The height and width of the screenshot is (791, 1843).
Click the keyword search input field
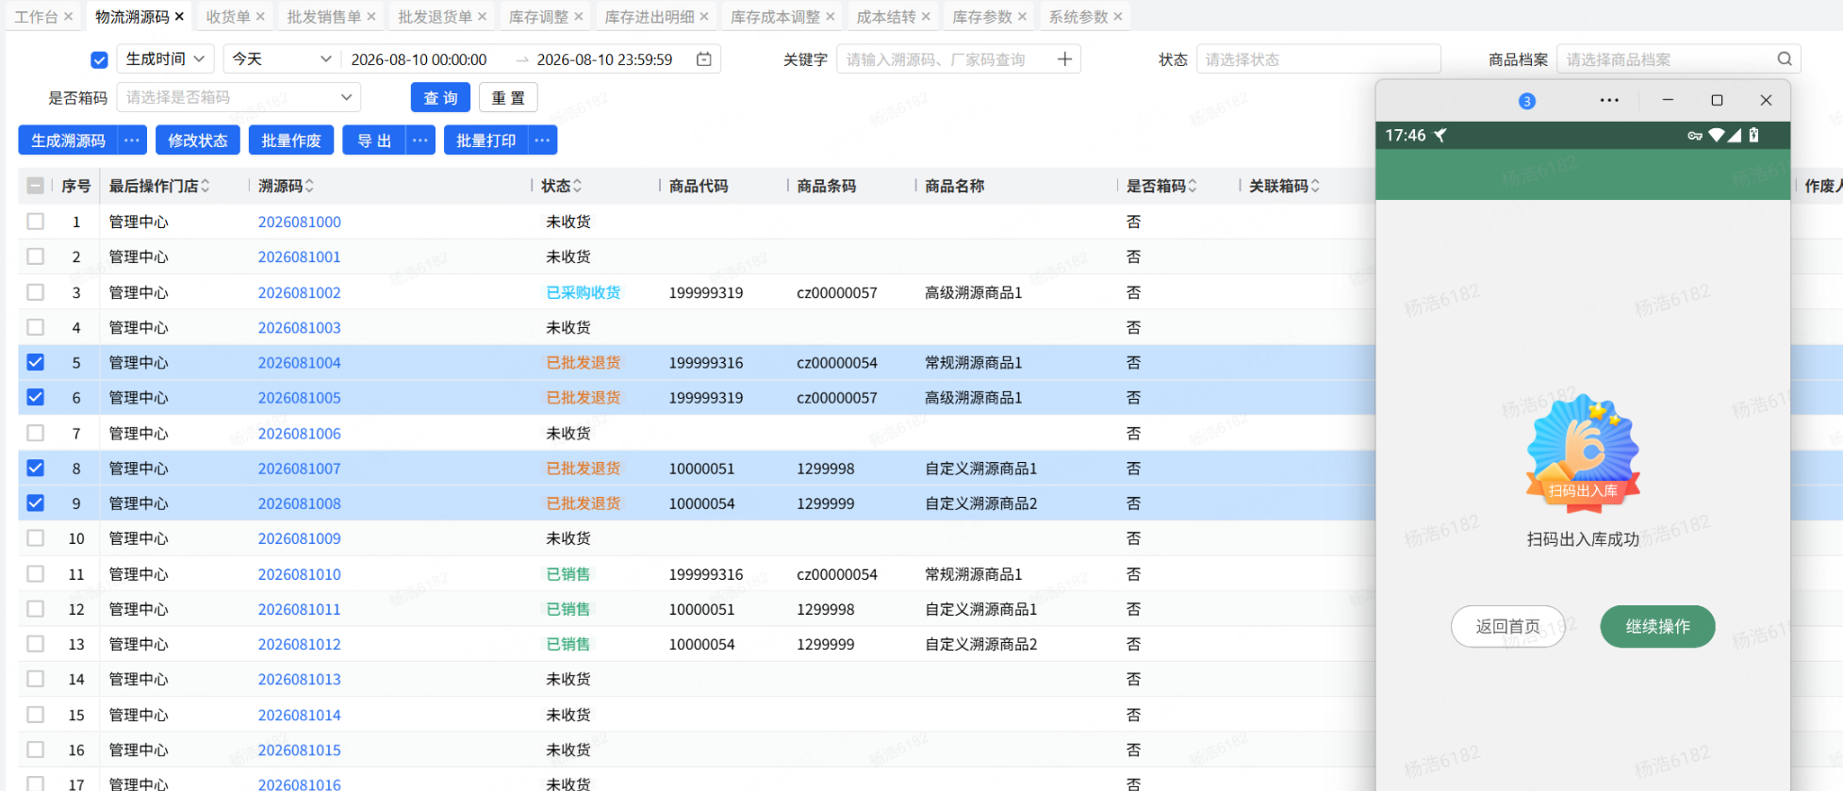pos(945,59)
